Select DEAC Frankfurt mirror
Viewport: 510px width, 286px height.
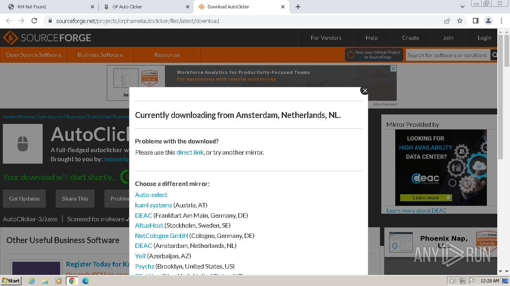pos(143,215)
